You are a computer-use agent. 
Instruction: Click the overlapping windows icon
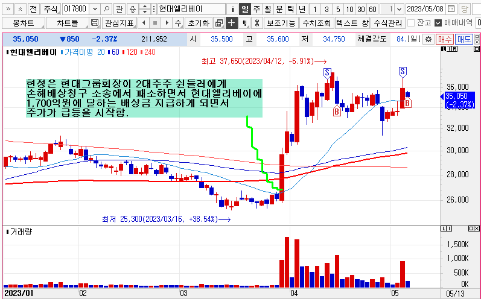pyautogui.click(x=219, y=23)
